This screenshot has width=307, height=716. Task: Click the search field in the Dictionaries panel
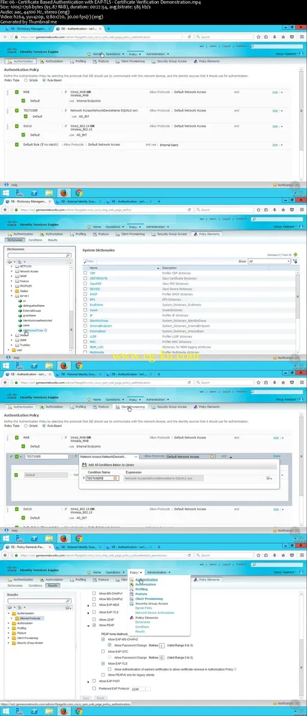39,256
